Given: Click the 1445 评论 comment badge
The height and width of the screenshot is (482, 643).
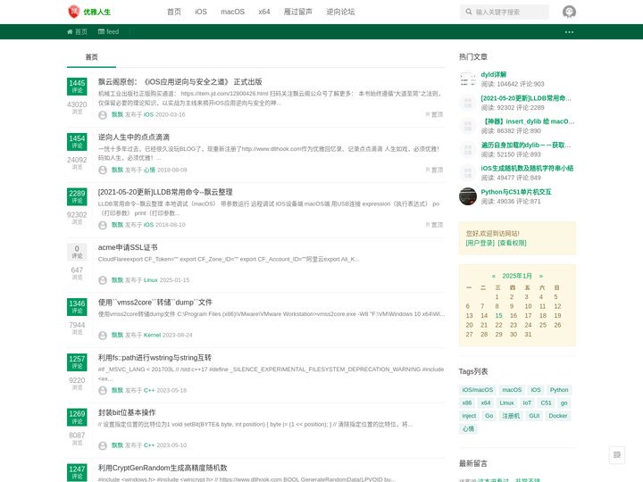Looking at the screenshot, I should coord(77,87).
